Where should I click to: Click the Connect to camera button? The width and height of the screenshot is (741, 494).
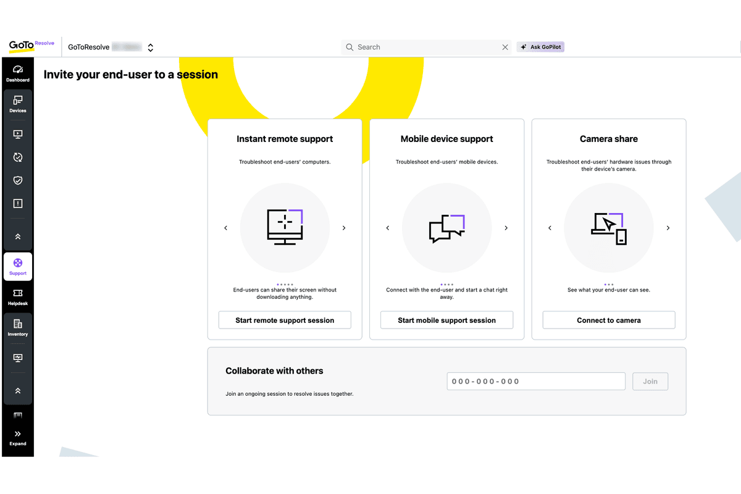click(609, 320)
